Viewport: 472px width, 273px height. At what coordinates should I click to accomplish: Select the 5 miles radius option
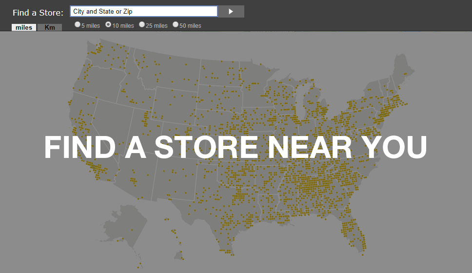78,25
